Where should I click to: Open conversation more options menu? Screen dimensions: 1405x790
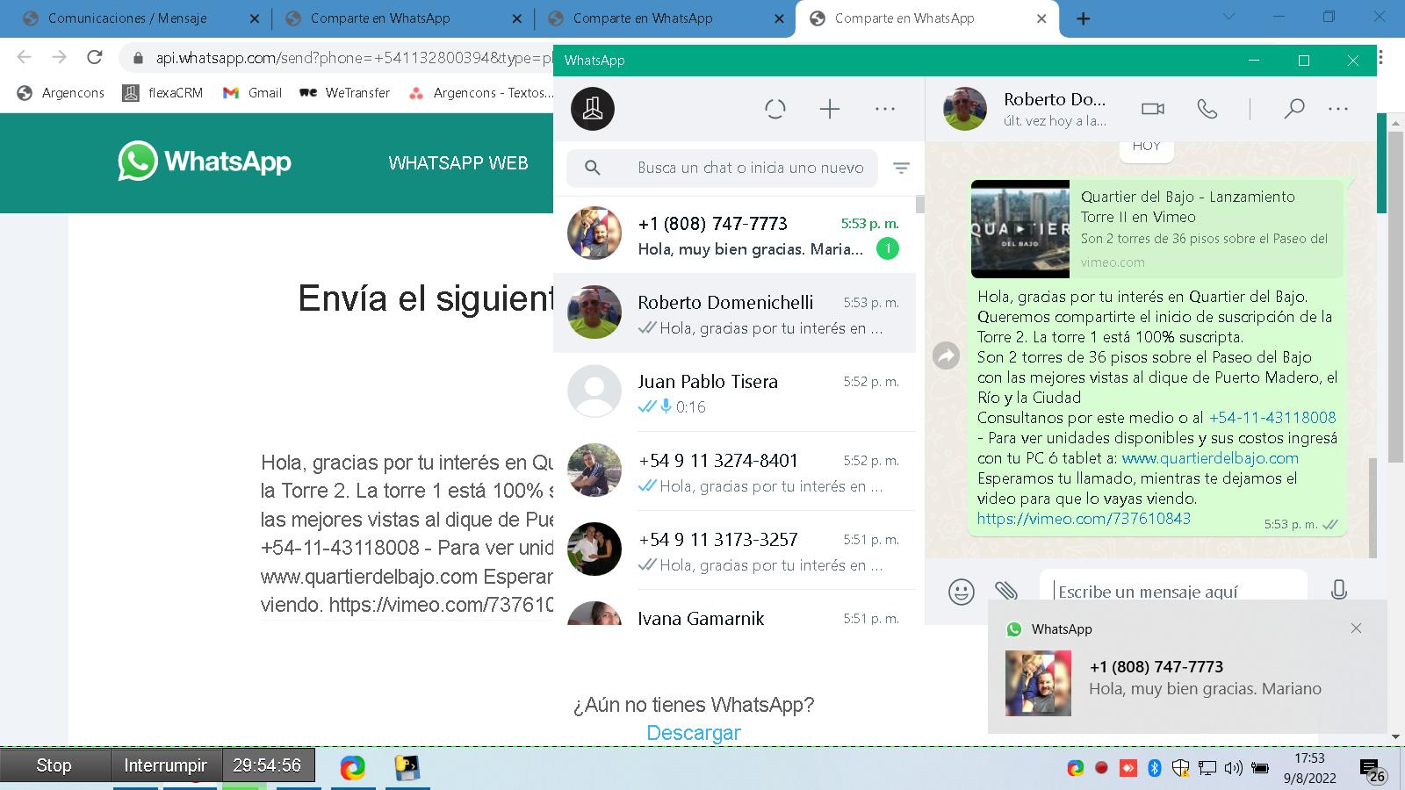1338,109
